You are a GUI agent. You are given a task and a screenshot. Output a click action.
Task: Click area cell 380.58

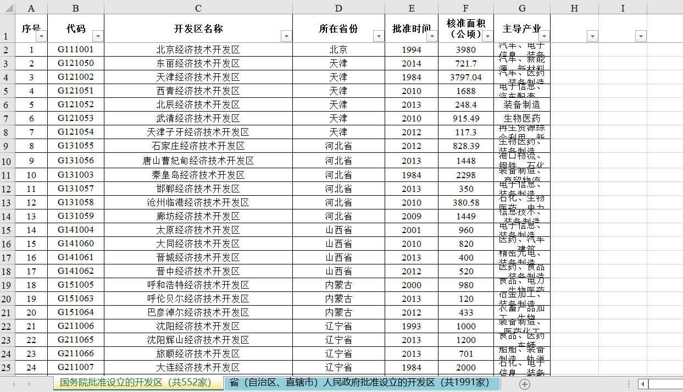[x=466, y=202]
